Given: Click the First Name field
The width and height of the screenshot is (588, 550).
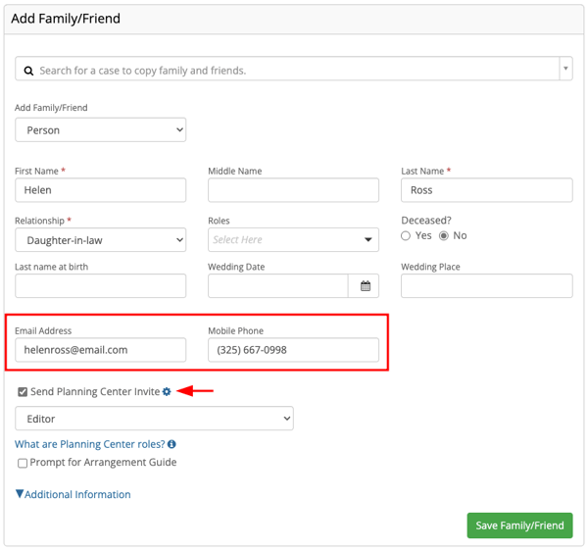Looking at the screenshot, I should tap(100, 190).
